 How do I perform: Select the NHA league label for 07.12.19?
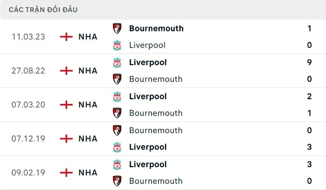point(88,139)
